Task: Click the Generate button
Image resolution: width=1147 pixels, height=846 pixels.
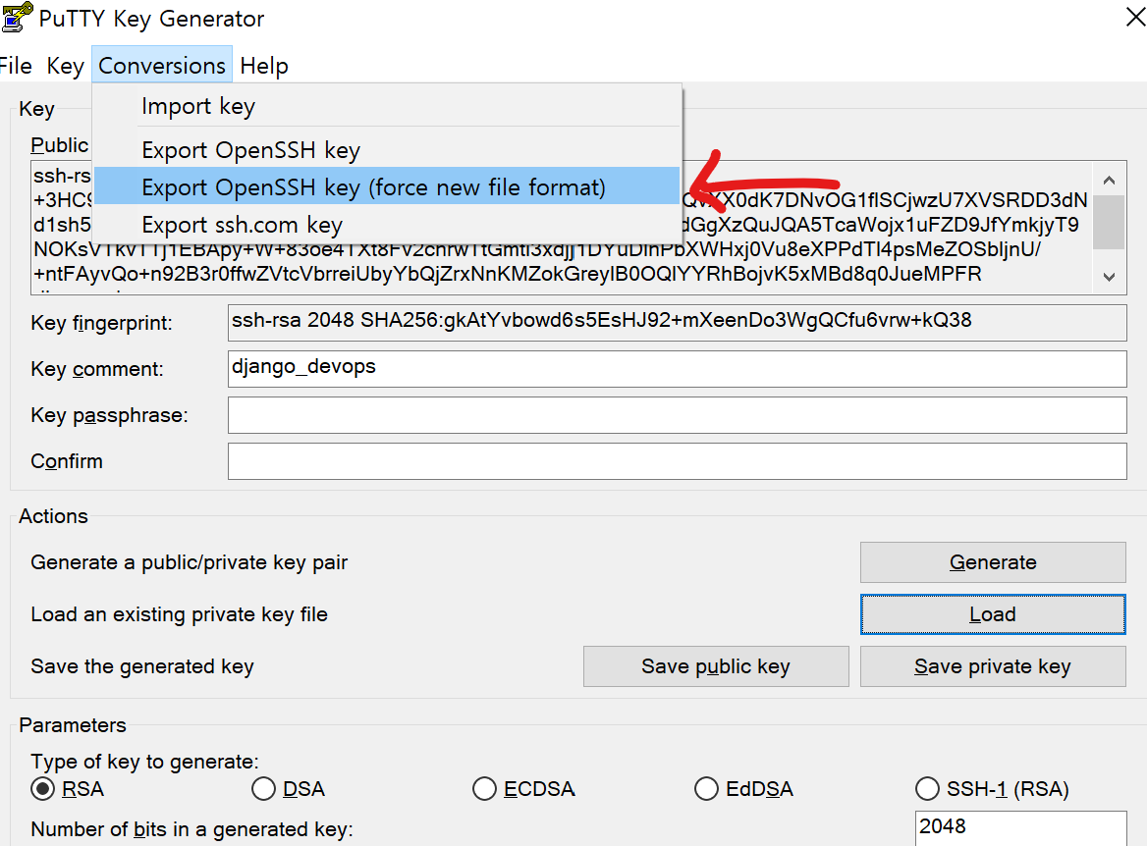Action: [993, 561]
